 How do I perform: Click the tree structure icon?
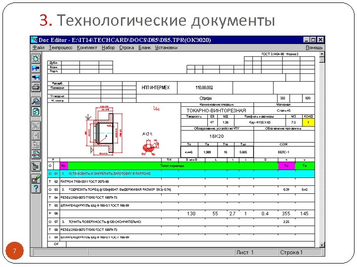pyautogui.click(x=36, y=167)
